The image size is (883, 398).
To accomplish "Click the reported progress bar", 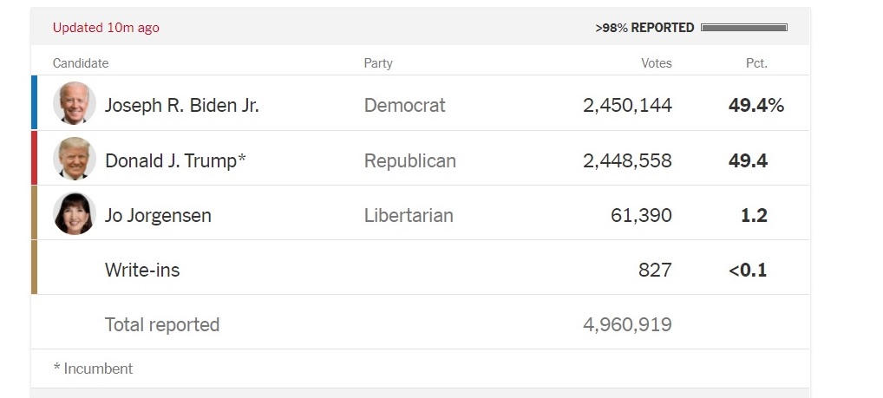I will (743, 28).
